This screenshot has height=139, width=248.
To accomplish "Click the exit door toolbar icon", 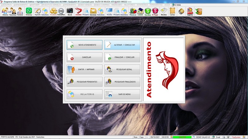I will [198, 11].
